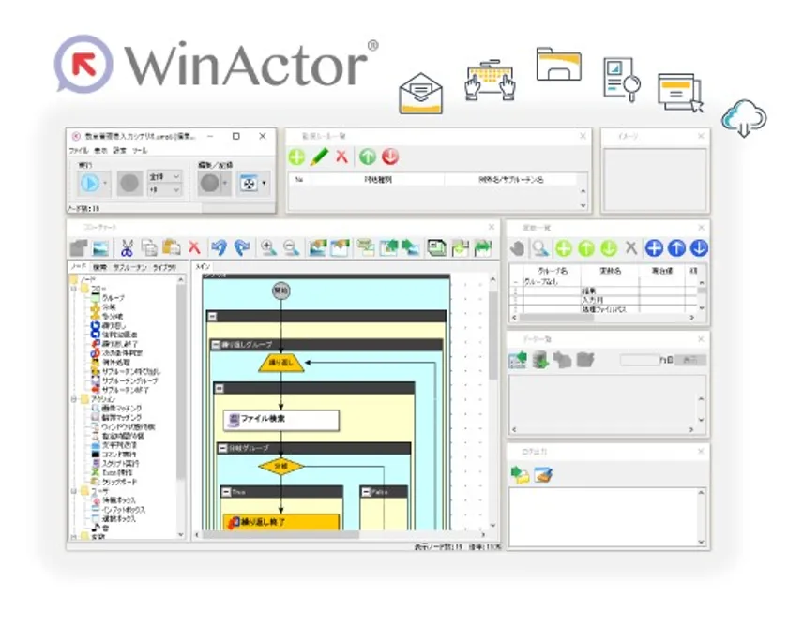Click the gray stop button in 実行 group
This screenshot has width=788, height=626.
[129, 184]
